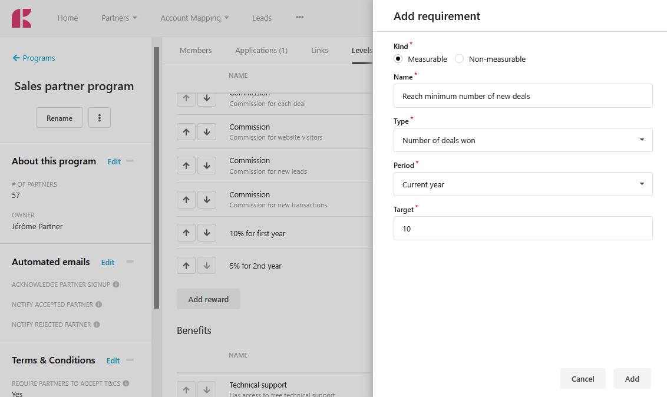Click info icon for Notify Accepted Partner
Viewport: 667px width, 397px height.
click(x=98, y=305)
